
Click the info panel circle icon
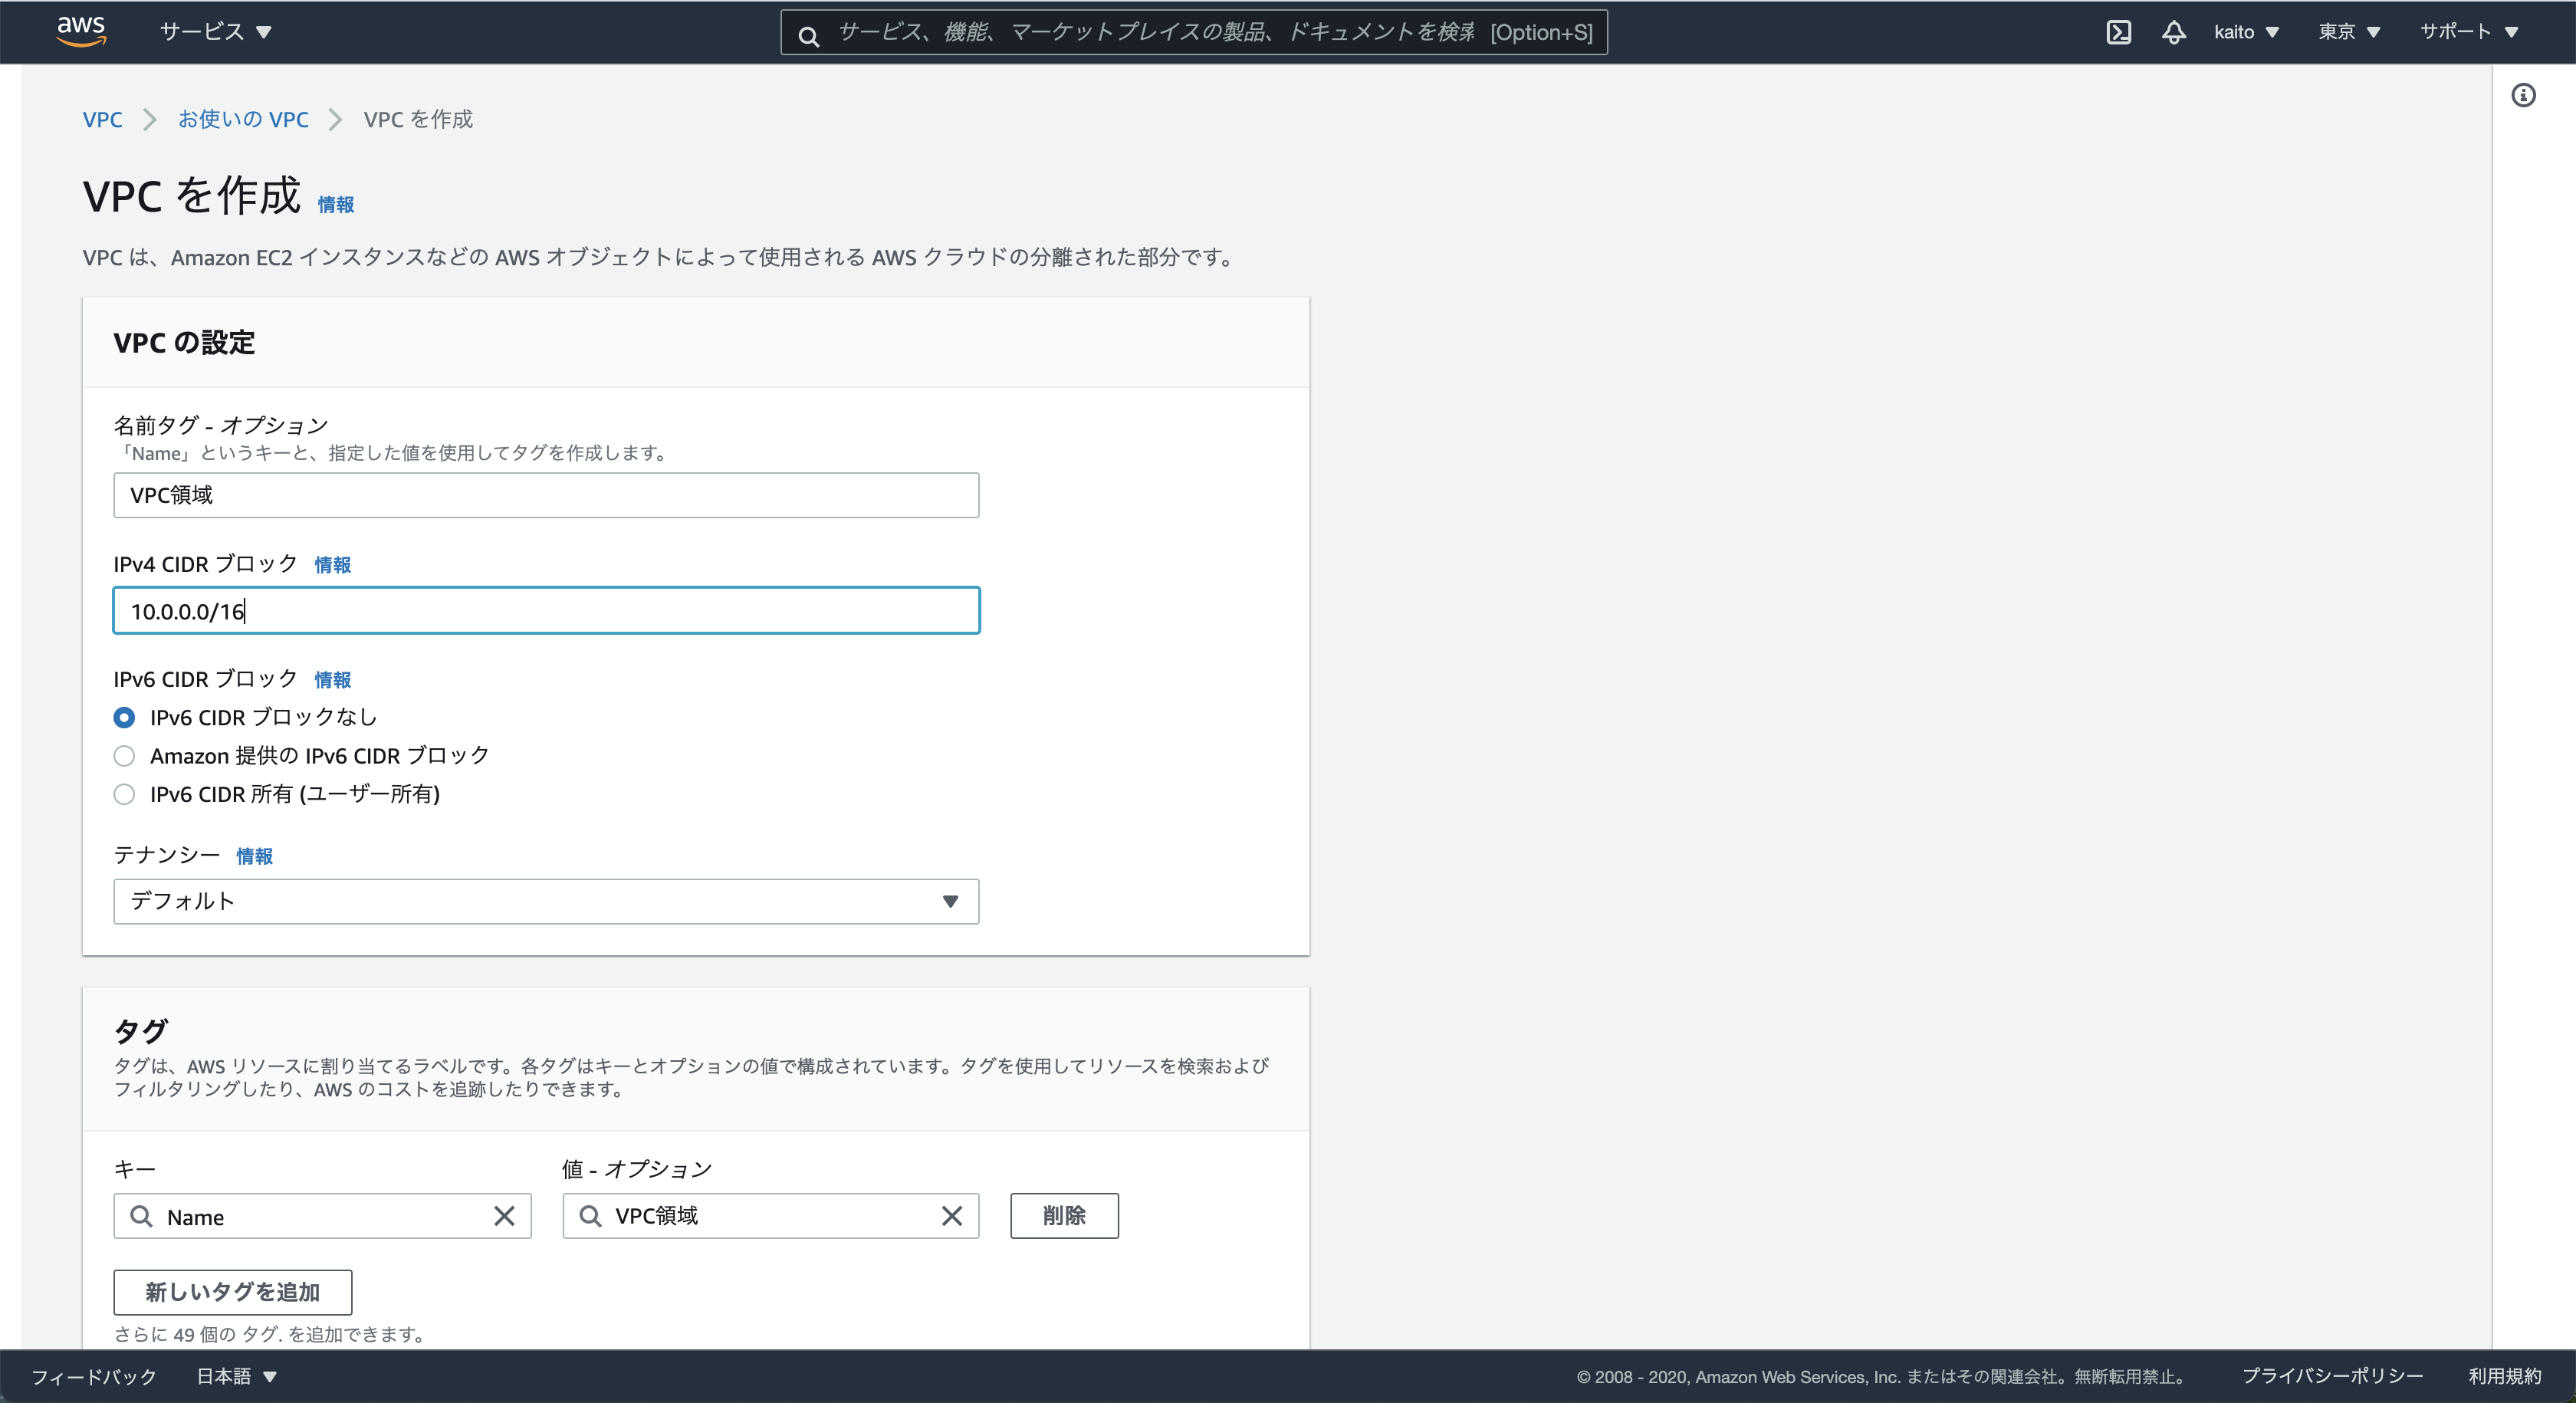(x=2523, y=95)
